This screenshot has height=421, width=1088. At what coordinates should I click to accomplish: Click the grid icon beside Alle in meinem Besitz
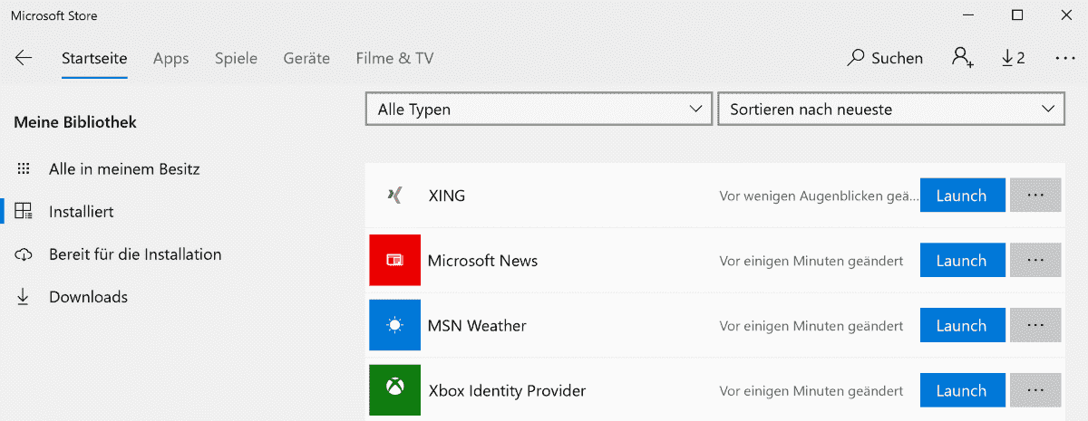pos(24,169)
